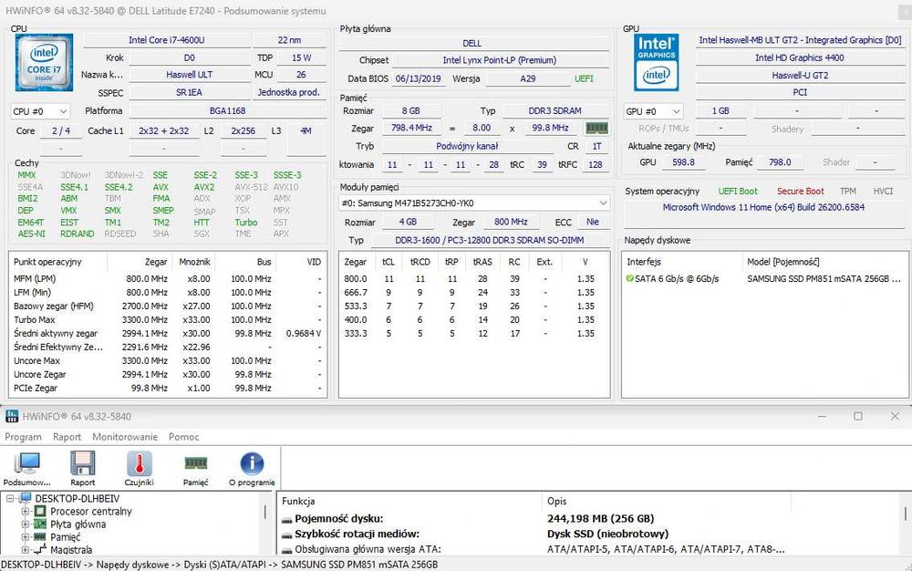This screenshot has height=571, width=912.
Task: Click the Model [Pojemność] column header
Action: click(x=825, y=262)
